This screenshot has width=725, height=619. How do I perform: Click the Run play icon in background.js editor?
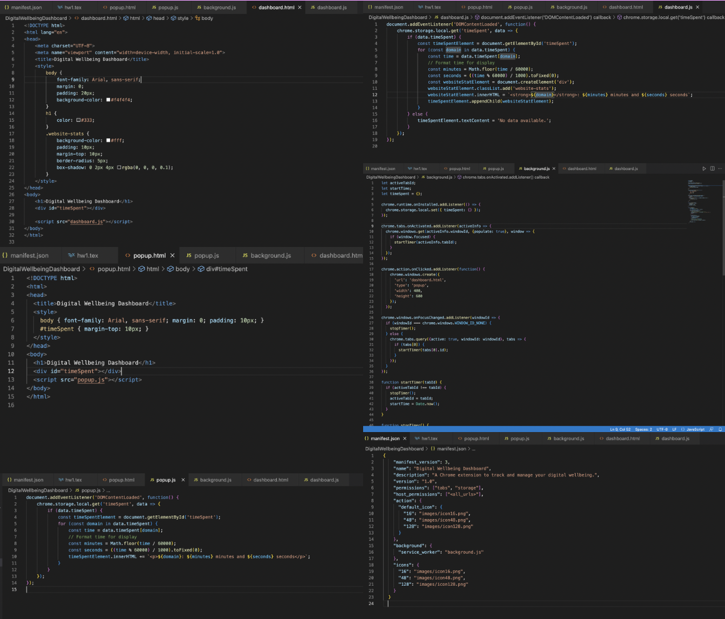(704, 168)
